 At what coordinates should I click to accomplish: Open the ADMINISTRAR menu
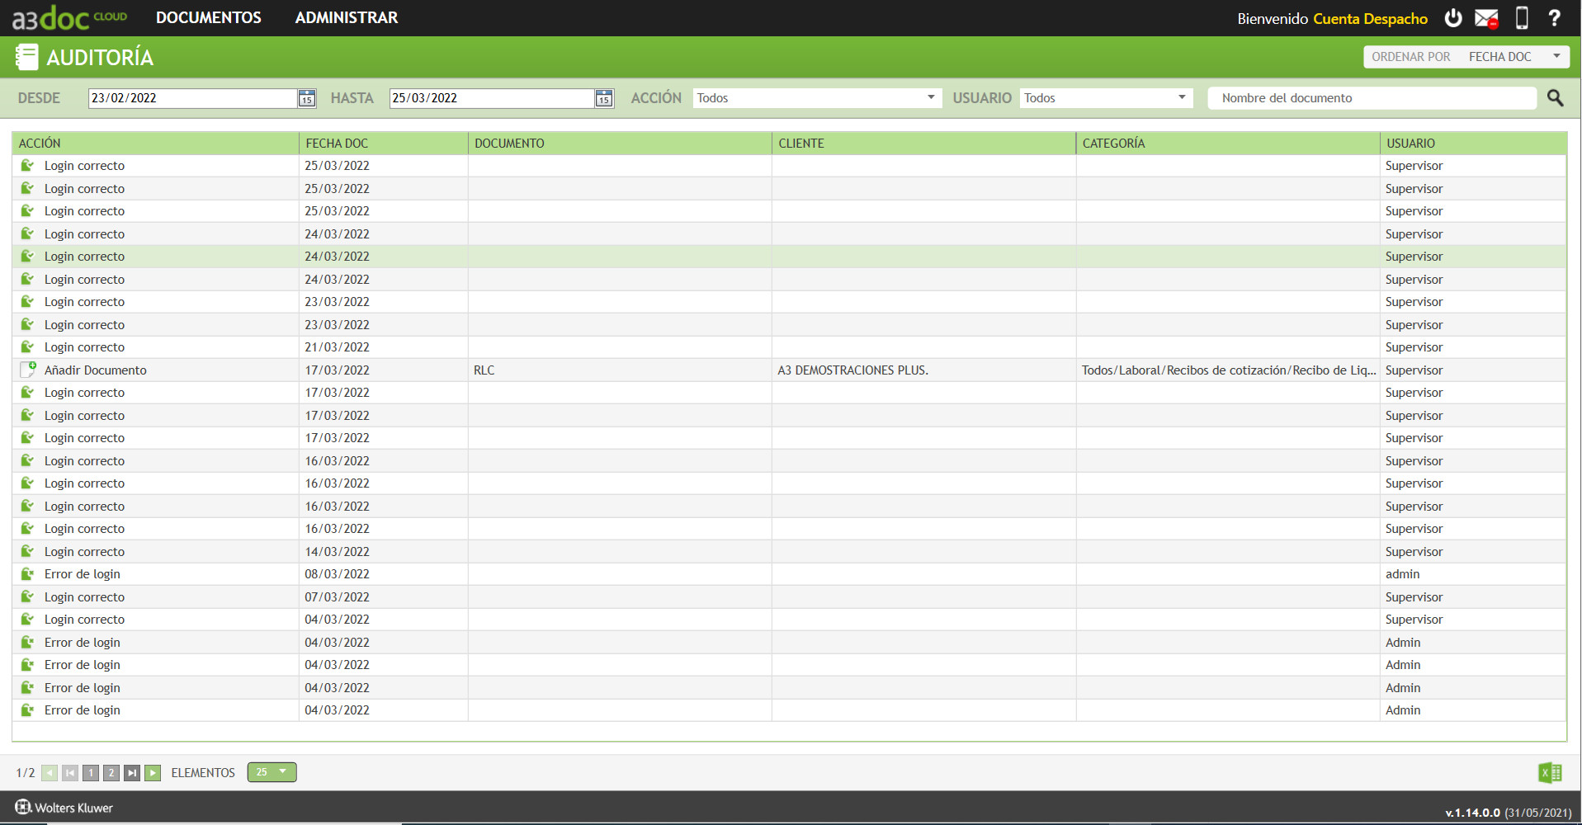click(346, 17)
